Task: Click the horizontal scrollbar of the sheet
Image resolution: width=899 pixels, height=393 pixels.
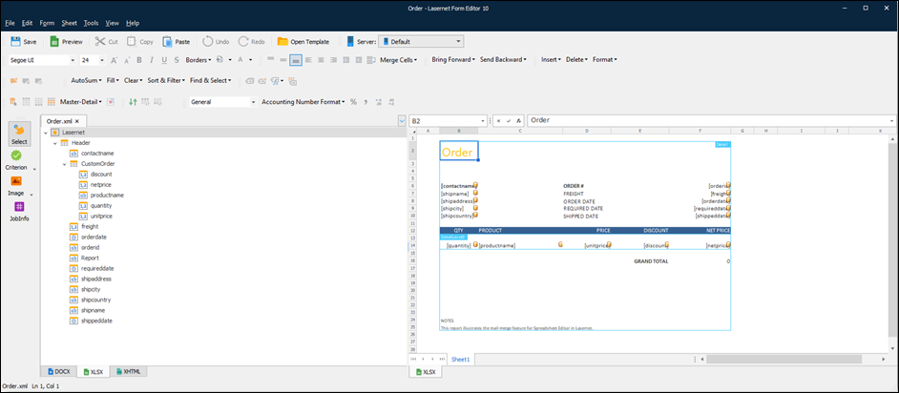Action: pos(784,360)
